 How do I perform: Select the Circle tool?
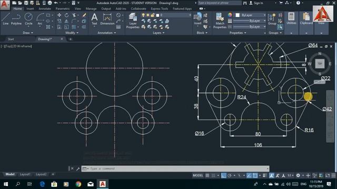[28, 19]
